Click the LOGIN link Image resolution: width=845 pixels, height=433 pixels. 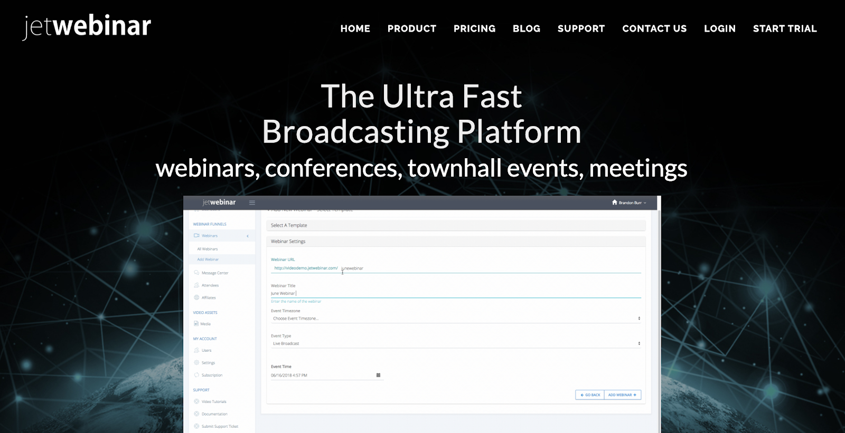(x=720, y=28)
